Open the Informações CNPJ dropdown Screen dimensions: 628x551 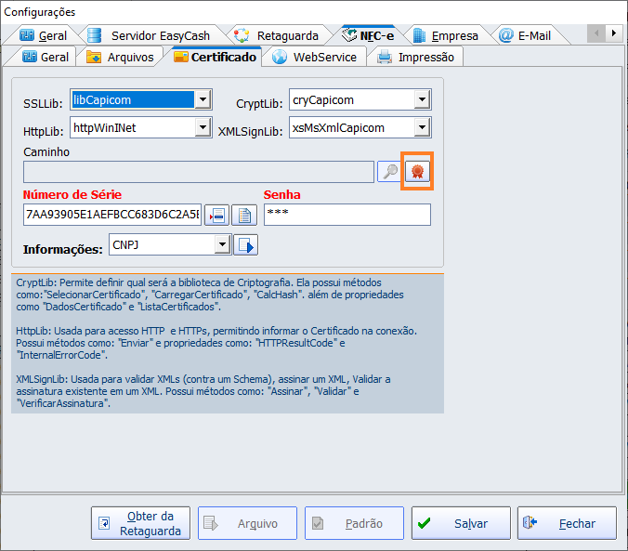tap(222, 245)
